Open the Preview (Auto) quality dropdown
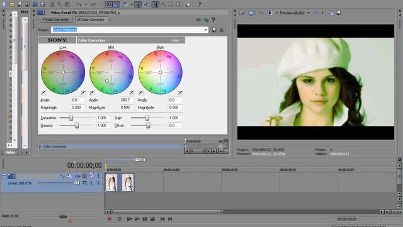Screen dimensions: 403x227 click(x=308, y=13)
